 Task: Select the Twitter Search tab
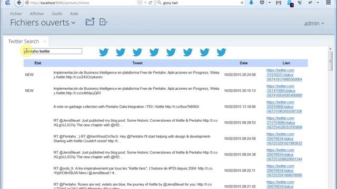pyautogui.click(x=23, y=41)
